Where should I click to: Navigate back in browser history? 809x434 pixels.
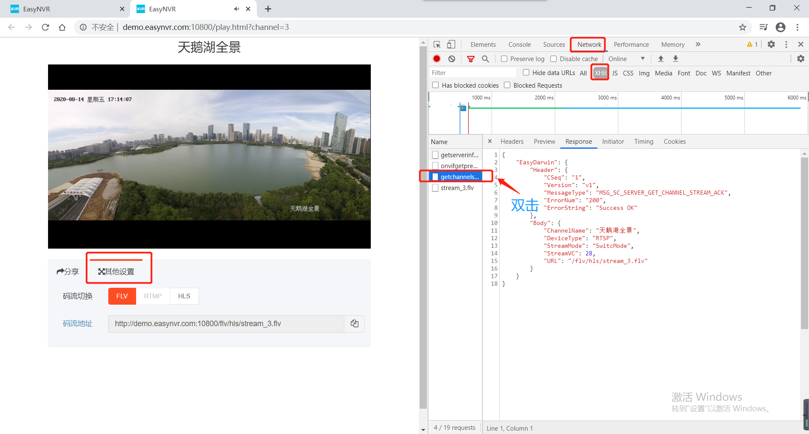(12, 27)
